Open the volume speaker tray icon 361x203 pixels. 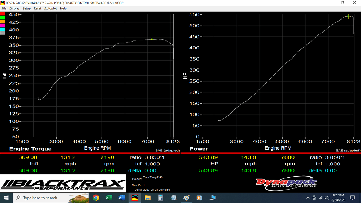click(327, 198)
